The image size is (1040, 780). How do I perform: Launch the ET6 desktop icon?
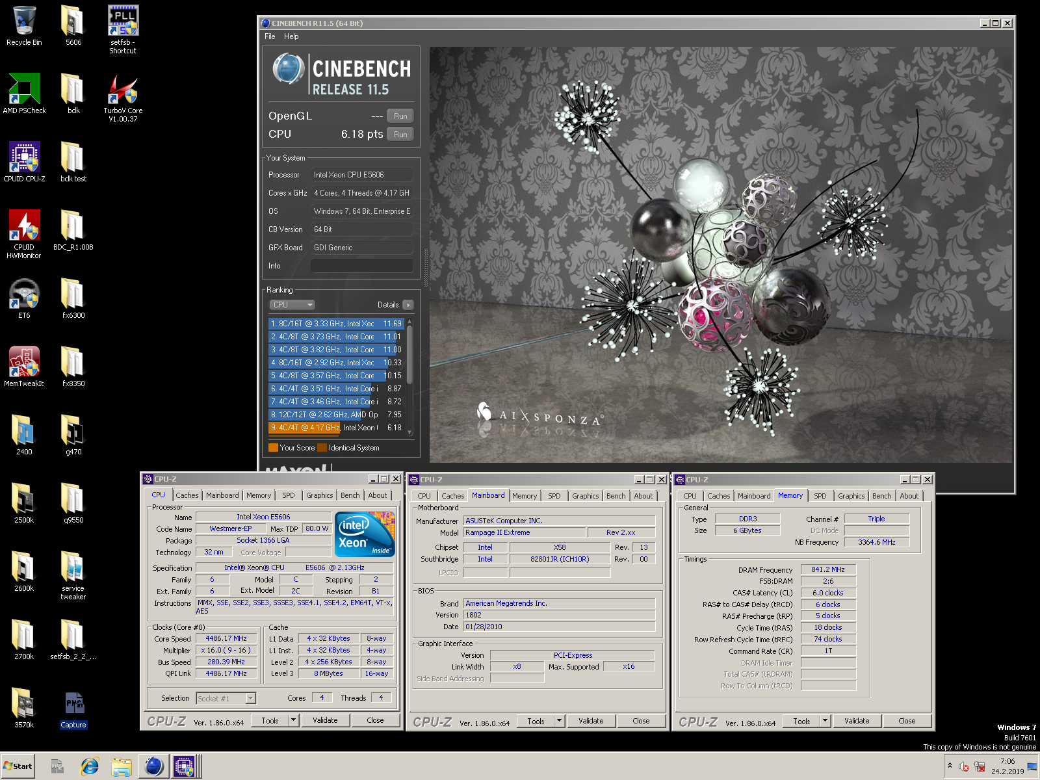tap(24, 298)
